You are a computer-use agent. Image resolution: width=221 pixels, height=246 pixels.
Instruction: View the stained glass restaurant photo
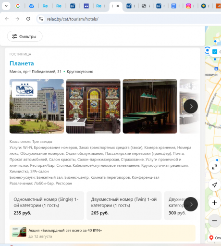(93, 106)
